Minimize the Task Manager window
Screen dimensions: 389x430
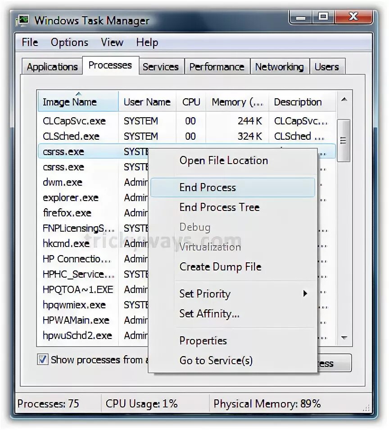(300, 18)
